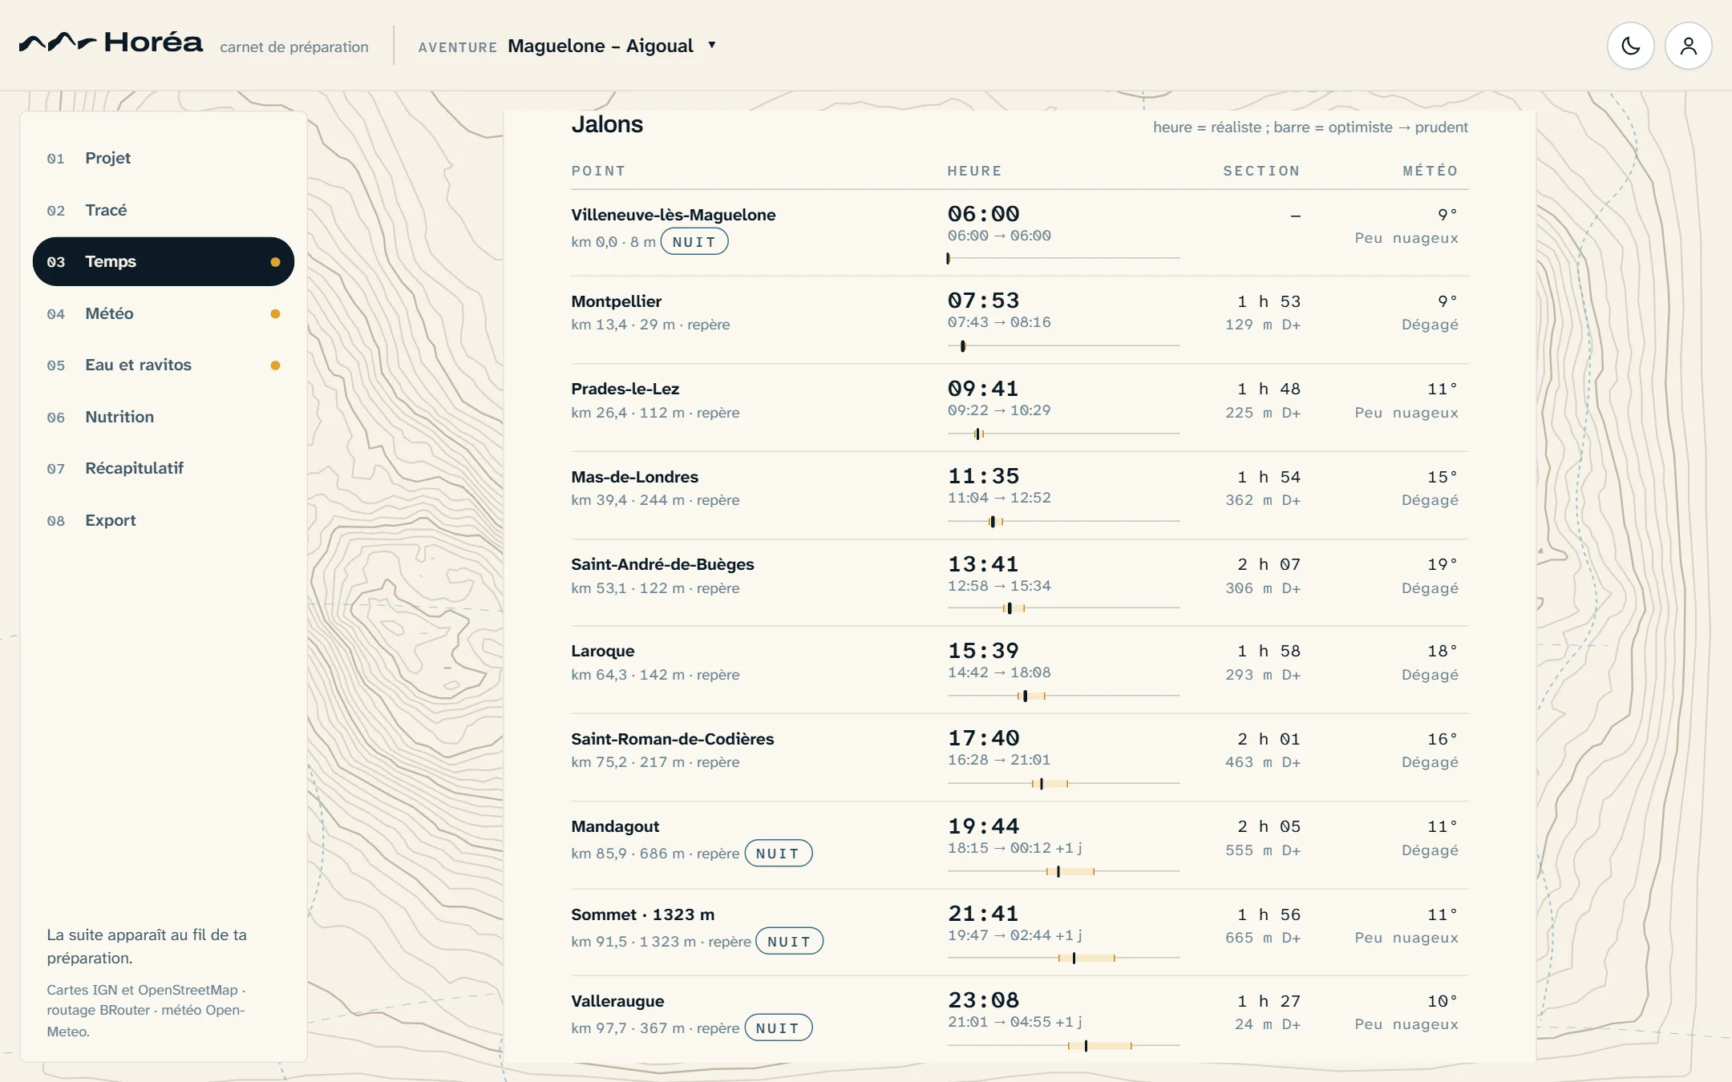The height and width of the screenshot is (1082, 1732).
Task: Toggle dark mode with the moon icon
Action: point(1630,46)
